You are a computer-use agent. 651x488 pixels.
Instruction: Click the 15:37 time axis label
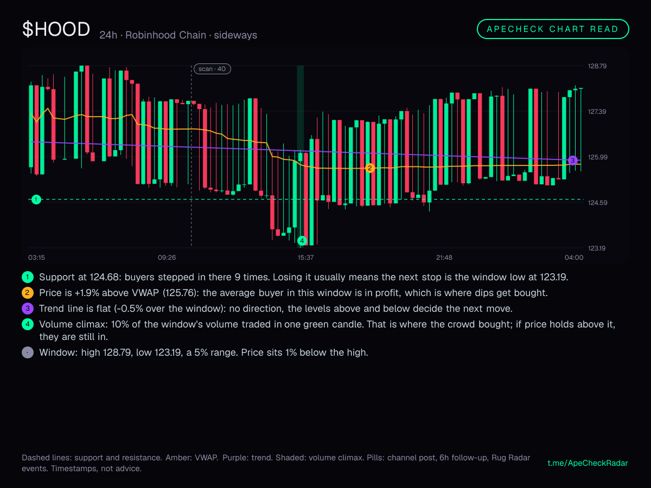pos(305,258)
